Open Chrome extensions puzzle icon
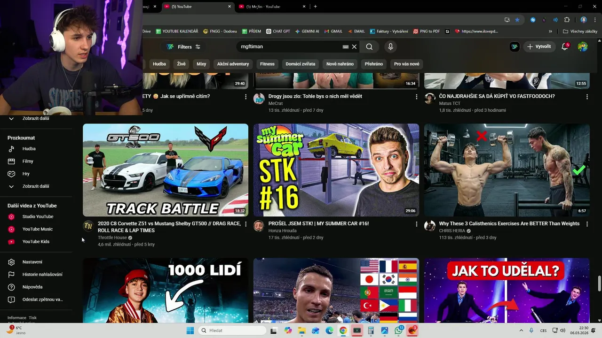Viewport: 602px width, 338px height. pyautogui.click(x=567, y=20)
